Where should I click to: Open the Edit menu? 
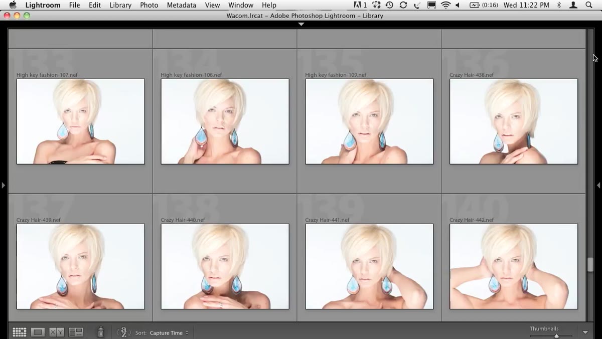(95, 5)
